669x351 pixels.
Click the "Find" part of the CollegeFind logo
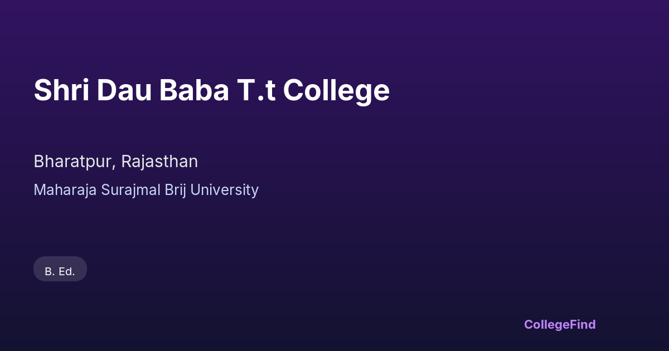point(583,324)
